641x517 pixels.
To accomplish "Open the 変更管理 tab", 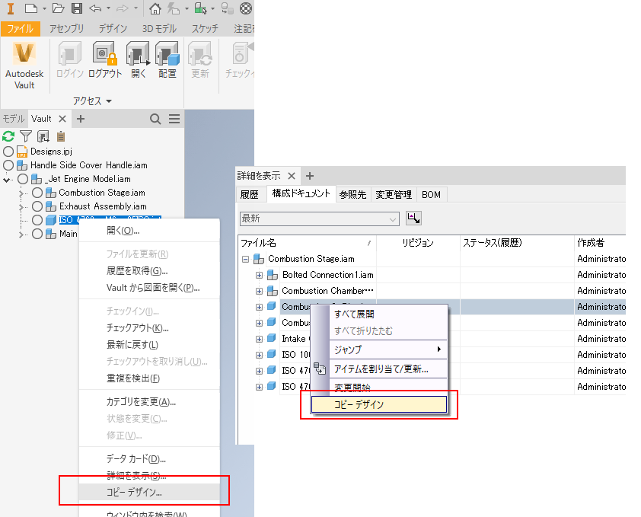I will click(x=394, y=194).
